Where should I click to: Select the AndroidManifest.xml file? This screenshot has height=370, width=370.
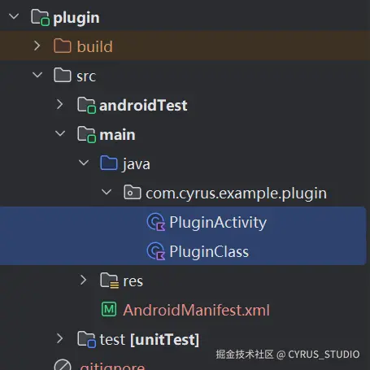point(197,310)
